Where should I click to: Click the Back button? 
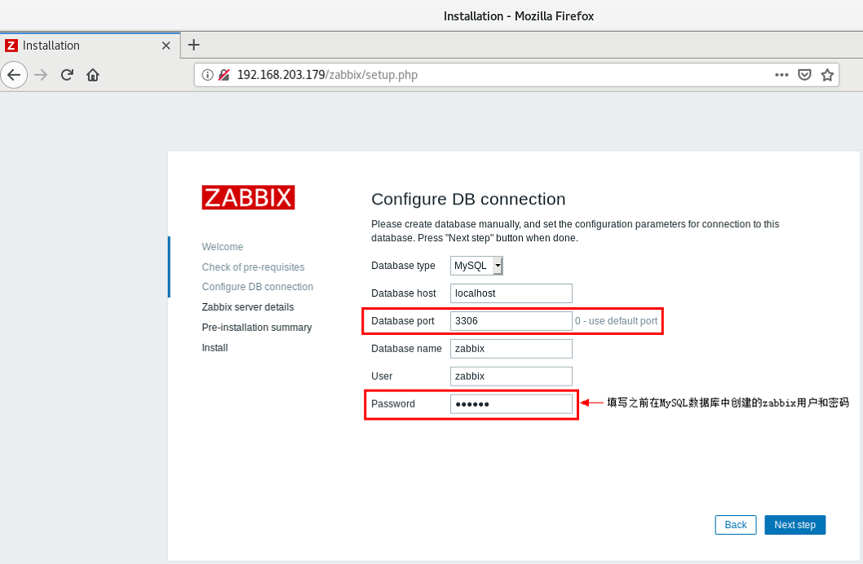736,525
